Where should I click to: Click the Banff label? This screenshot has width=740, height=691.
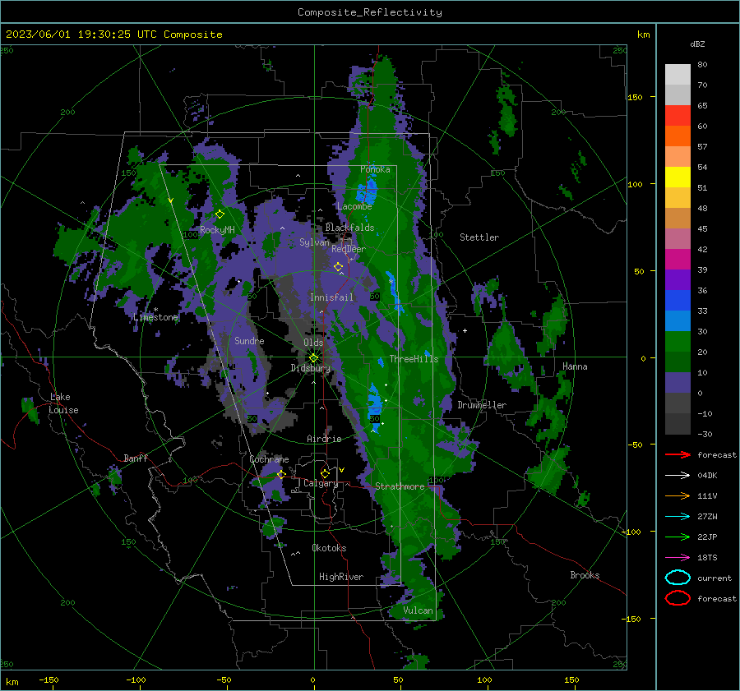pyautogui.click(x=136, y=458)
